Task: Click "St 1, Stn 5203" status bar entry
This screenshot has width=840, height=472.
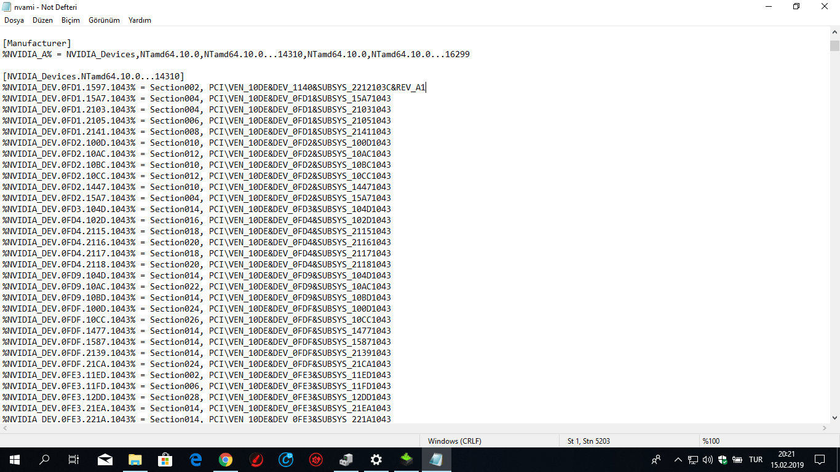Action: coord(588,441)
